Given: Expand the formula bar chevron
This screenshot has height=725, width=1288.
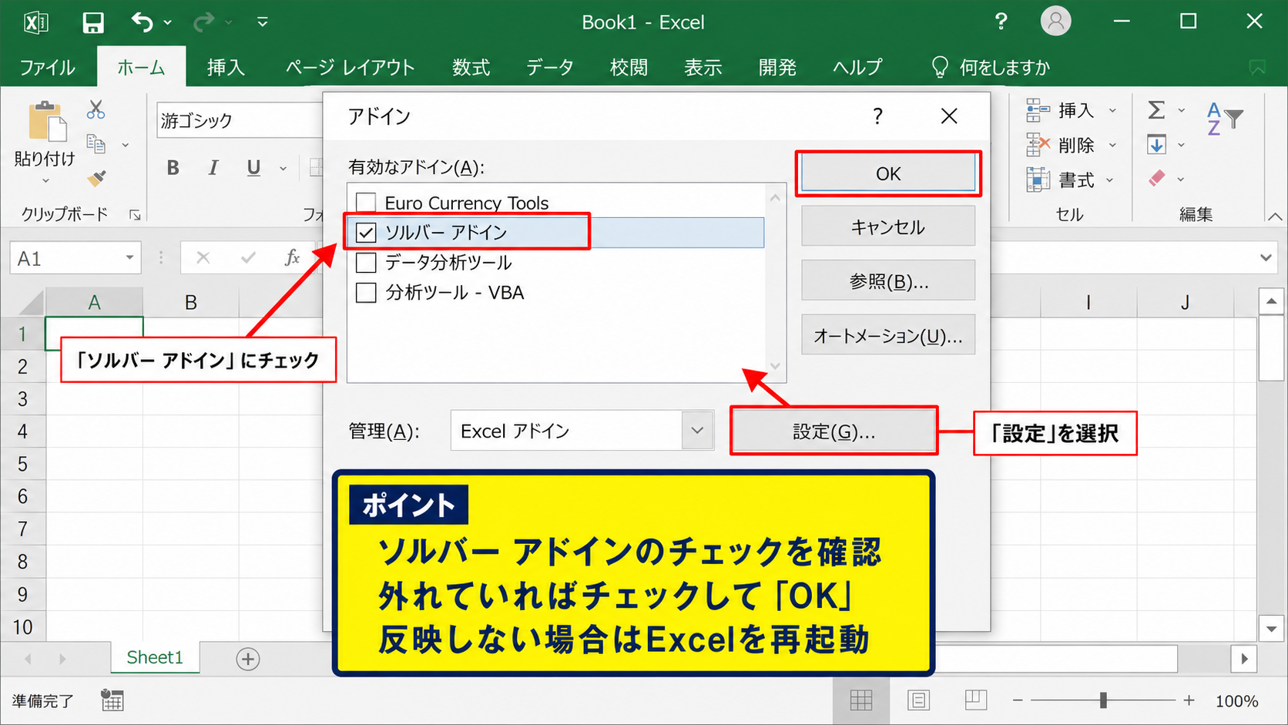Looking at the screenshot, I should click(x=1266, y=258).
